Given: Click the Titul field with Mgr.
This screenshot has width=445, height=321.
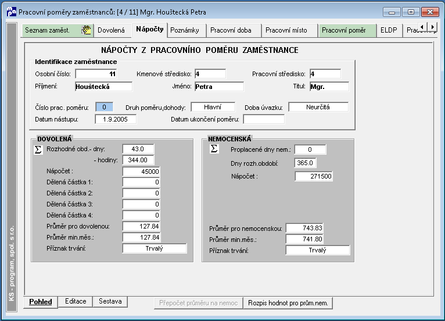Looking at the screenshot, I should pyautogui.click(x=329, y=87).
